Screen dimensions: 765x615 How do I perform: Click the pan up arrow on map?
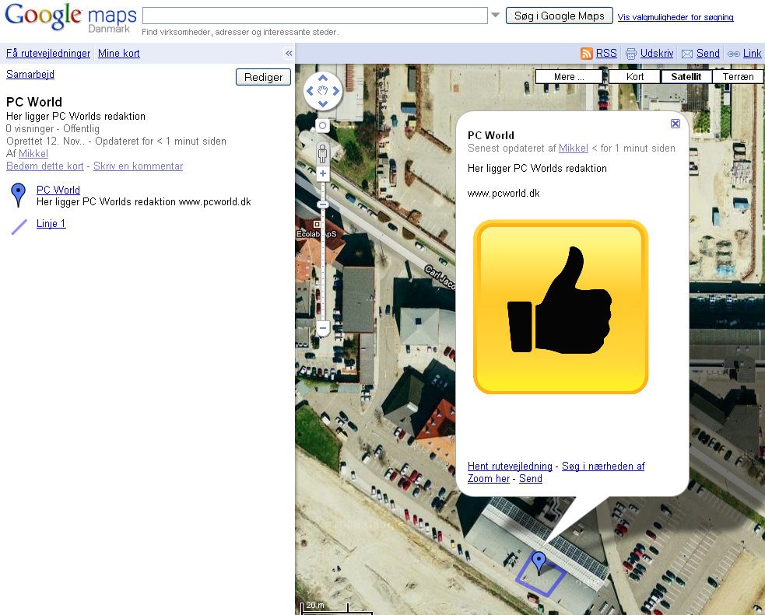point(322,78)
